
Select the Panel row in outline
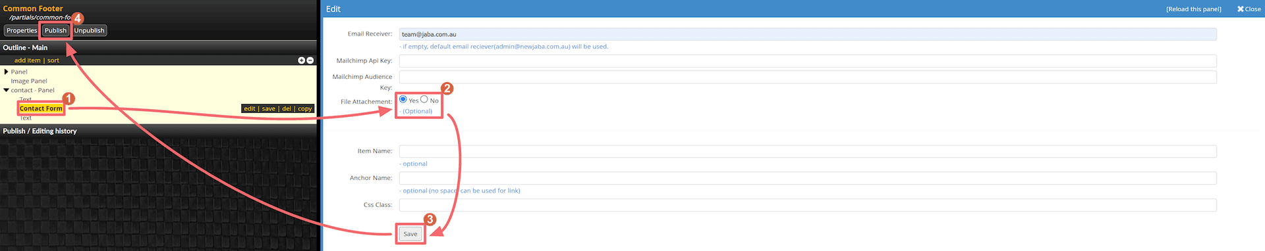coord(19,72)
